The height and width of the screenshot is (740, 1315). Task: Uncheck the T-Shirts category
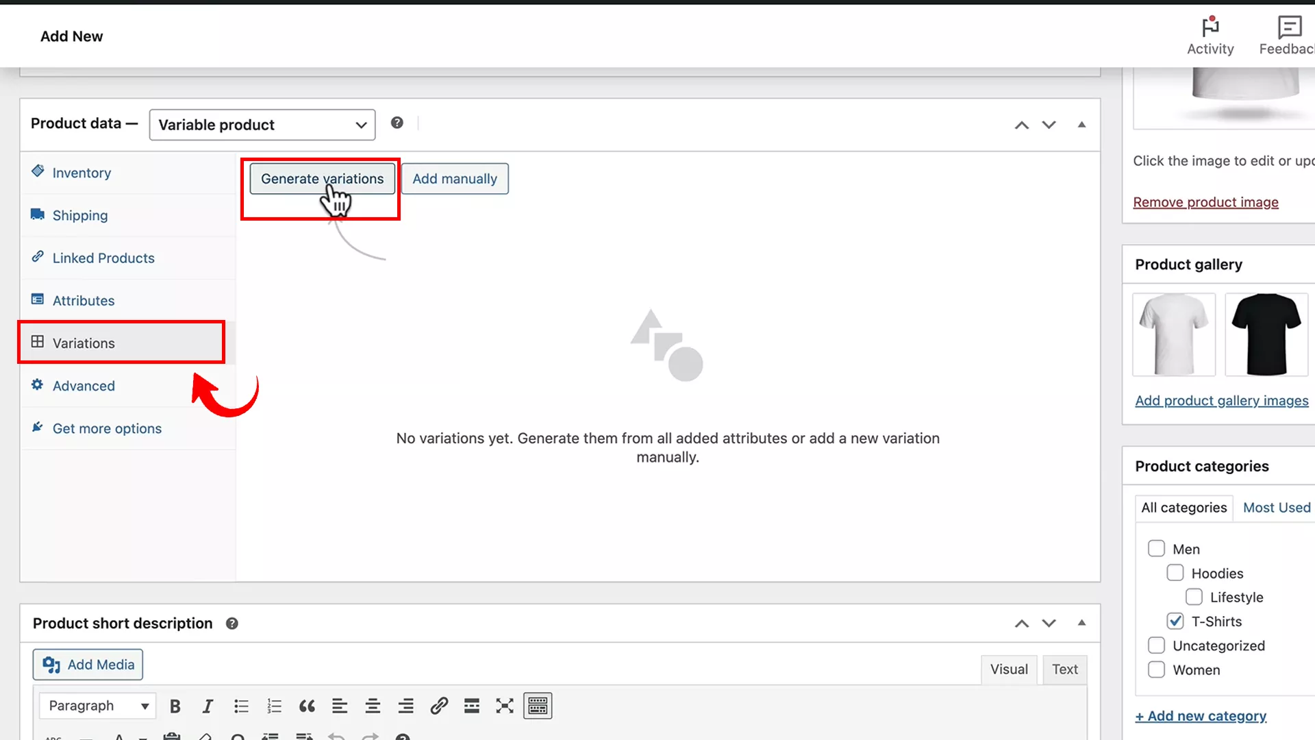(1175, 621)
